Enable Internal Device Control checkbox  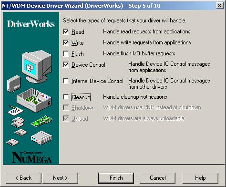coord(66,81)
